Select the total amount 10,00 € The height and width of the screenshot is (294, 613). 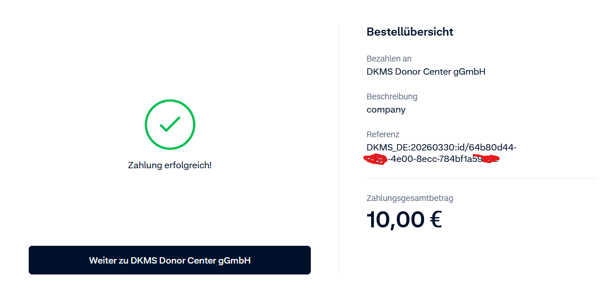(404, 219)
